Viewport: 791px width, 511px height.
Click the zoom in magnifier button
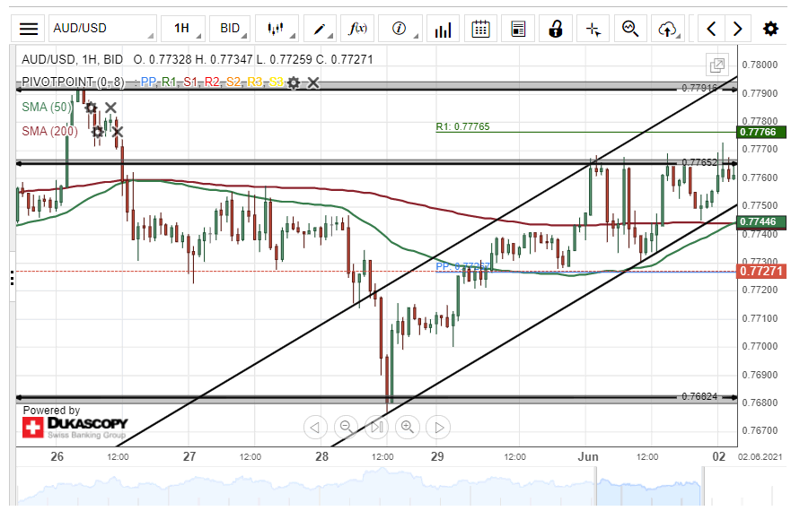407,427
